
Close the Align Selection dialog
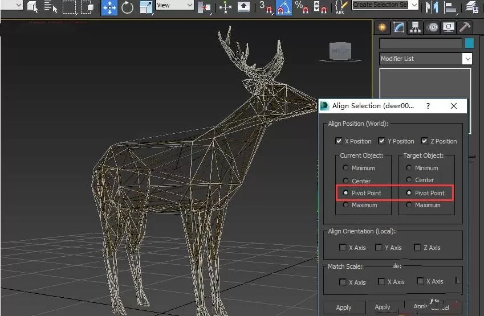(x=453, y=106)
